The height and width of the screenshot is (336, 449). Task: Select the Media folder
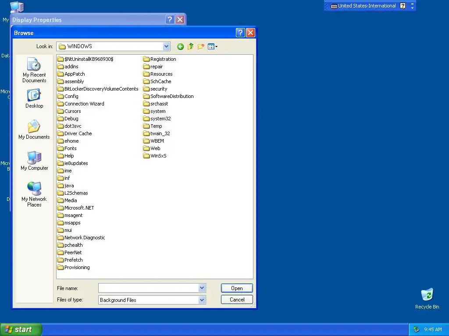67,200
